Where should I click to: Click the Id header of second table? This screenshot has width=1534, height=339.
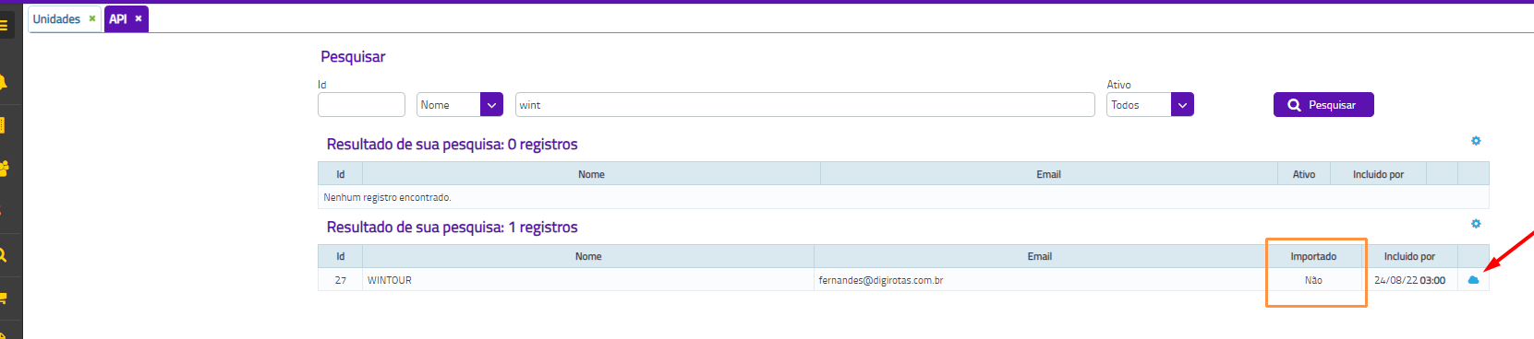(341, 256)
